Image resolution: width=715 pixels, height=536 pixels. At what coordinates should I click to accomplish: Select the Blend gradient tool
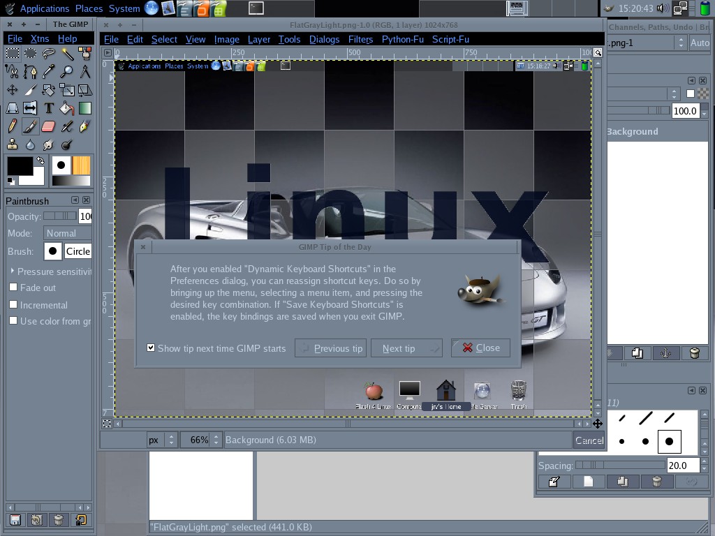pos(84,108)
